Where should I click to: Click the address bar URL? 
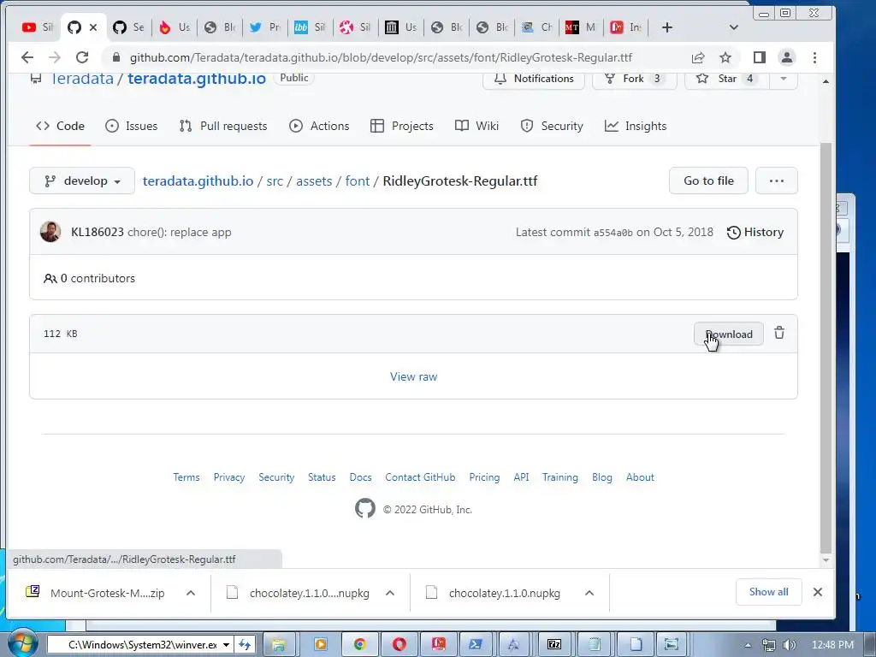point(381,57)
